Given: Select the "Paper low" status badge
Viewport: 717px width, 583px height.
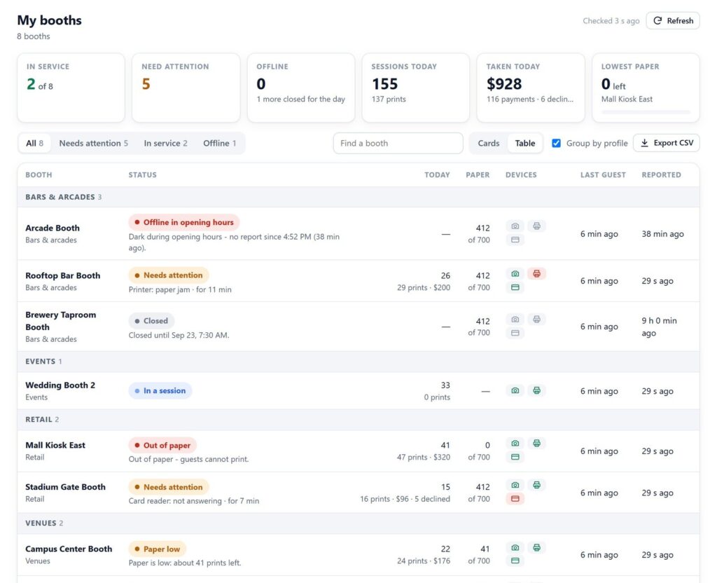Looking at the screenshot, I should [x=158, y=549].
